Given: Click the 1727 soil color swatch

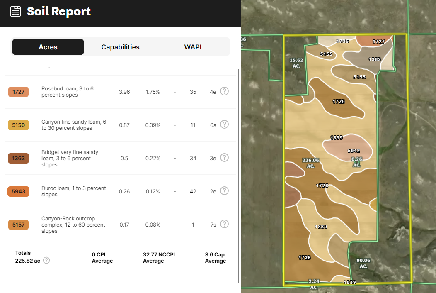Looking at the screenshot, I should point(18,92).
